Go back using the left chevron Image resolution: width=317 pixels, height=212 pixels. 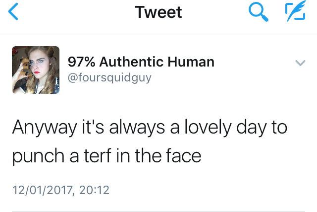point(14,12)
